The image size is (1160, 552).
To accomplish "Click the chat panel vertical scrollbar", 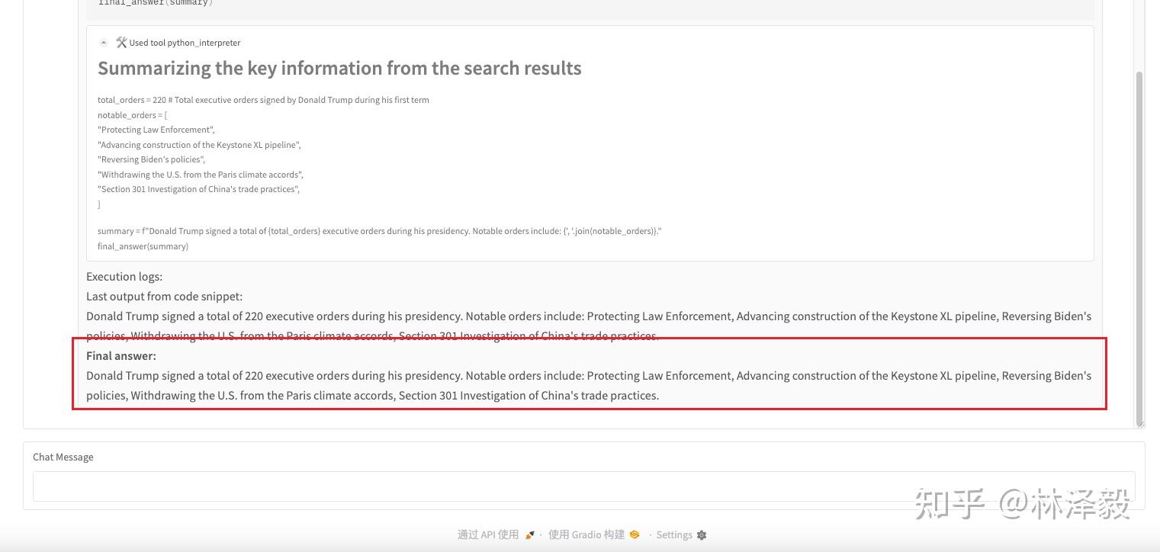I will [x=1139, y=229].
